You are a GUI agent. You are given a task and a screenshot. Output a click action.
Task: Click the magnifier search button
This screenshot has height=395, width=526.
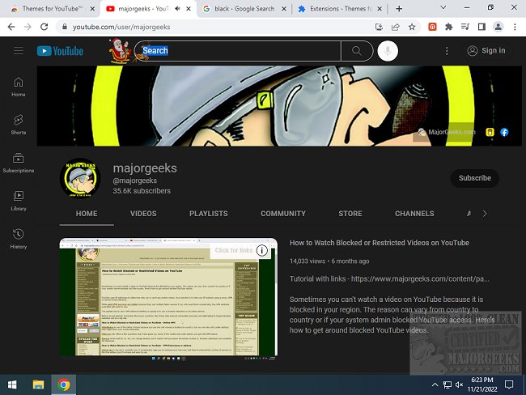coord(357,51)
